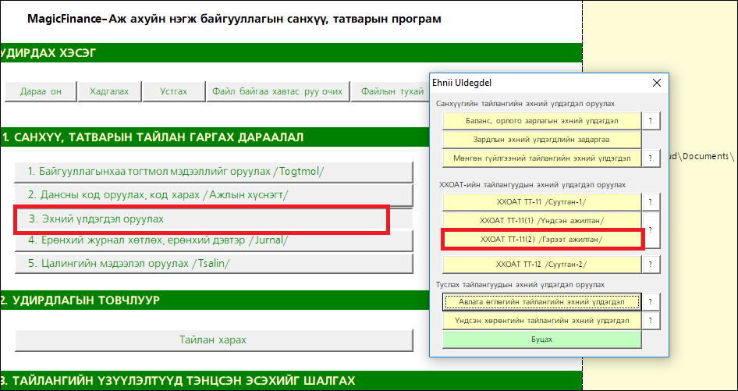Open Файл байгаа хавтас руу очих
The height and width of the screenshot is (391, 738).
[277, 91]
